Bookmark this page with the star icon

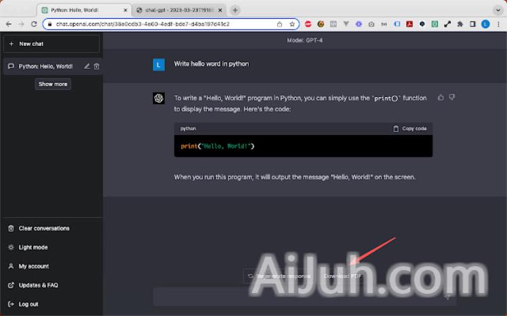coord(292,24)
